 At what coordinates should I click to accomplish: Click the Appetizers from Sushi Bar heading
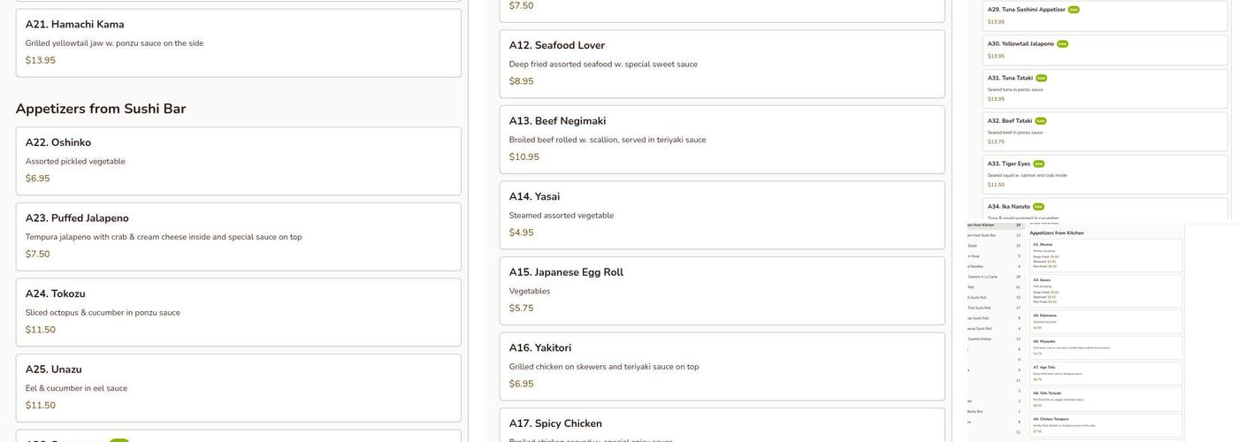[x=101, y=109]
